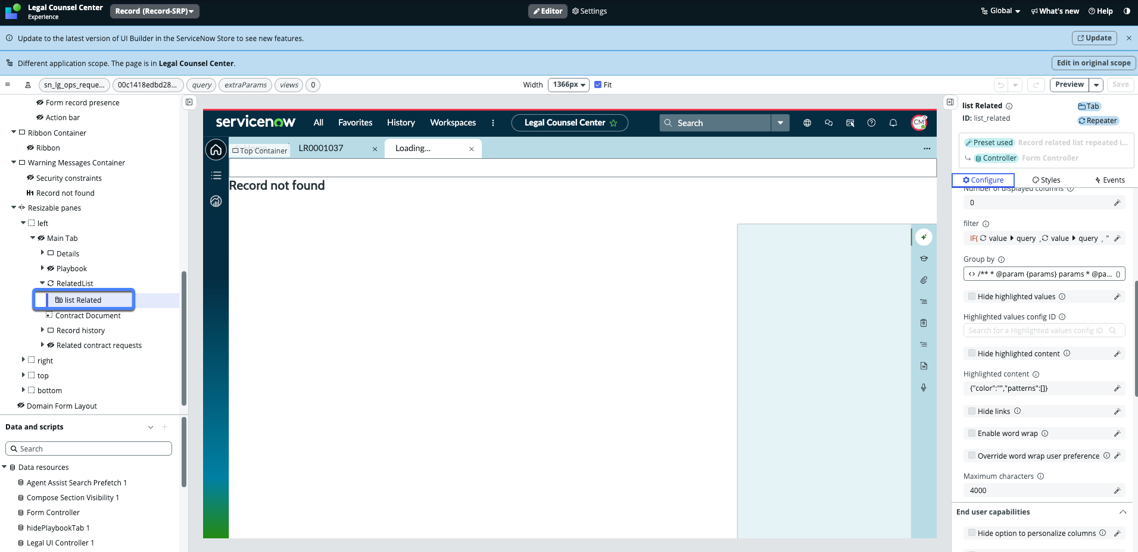Click the Preview button

(x=1070, y=85)
